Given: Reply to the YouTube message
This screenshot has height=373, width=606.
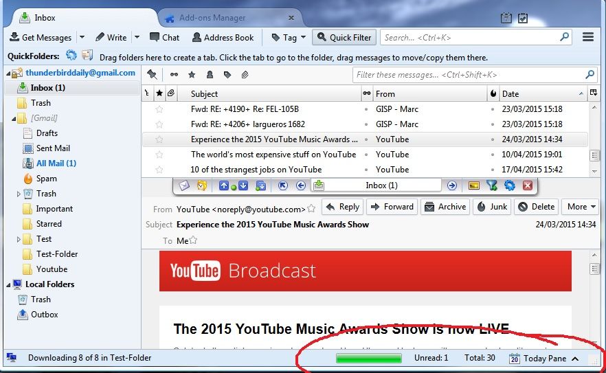Looking at the screenshot, I should pos(342,207).
